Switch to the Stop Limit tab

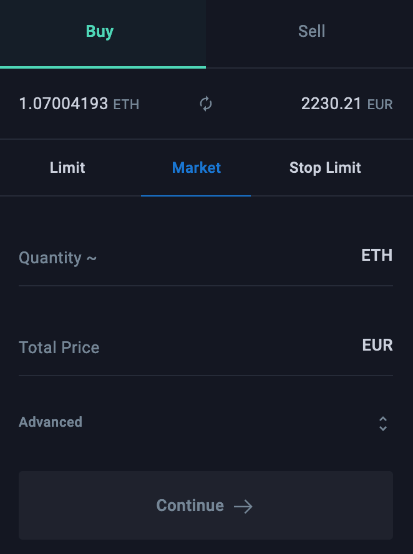click(x=325, y=167)
